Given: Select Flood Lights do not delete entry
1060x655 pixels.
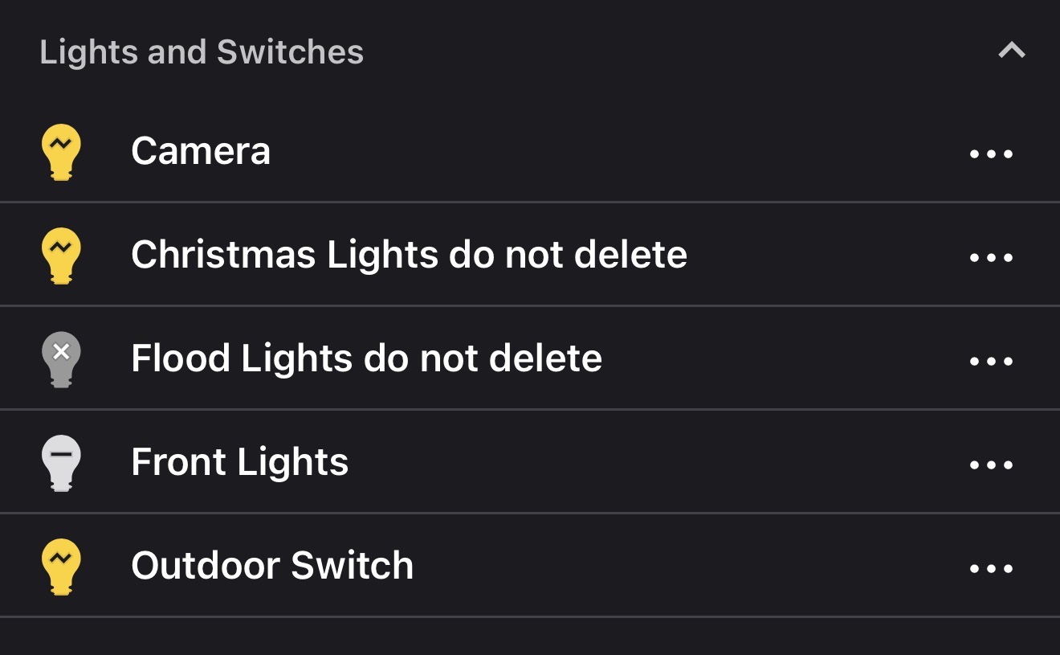Looking at the screenshot, I should click(x=366, y=358).
